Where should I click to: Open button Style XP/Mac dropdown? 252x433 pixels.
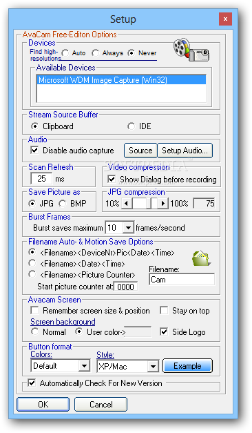click(152, 367)
